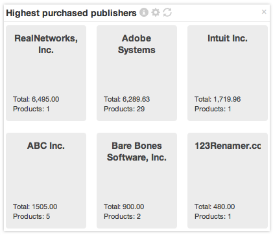Click the Bare Bones Software title text
The image size is (273, 235).
coord(137,151)
